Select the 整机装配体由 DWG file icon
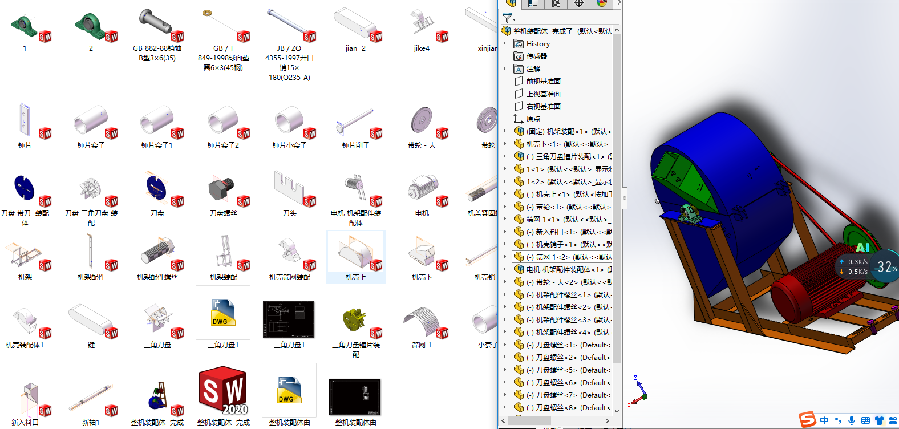The width and height of the screenshot is (899, 429). click(x=289, y=390)
